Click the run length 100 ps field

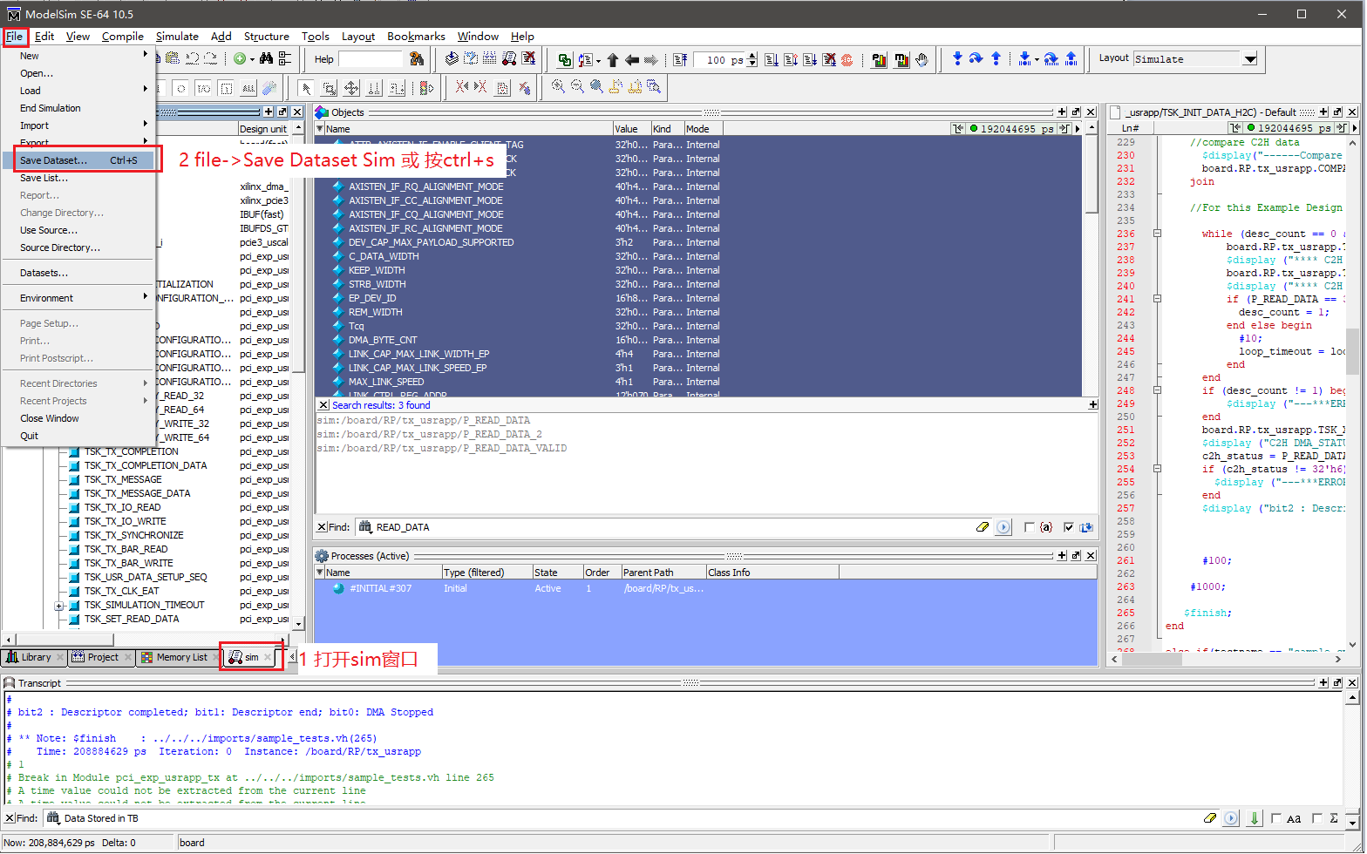720,59
